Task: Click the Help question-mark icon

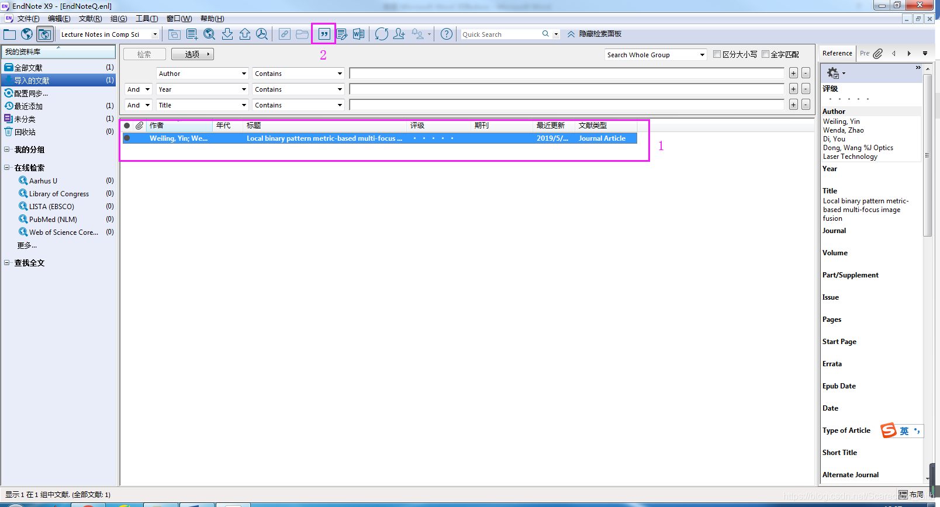Action: coord(447,34)
